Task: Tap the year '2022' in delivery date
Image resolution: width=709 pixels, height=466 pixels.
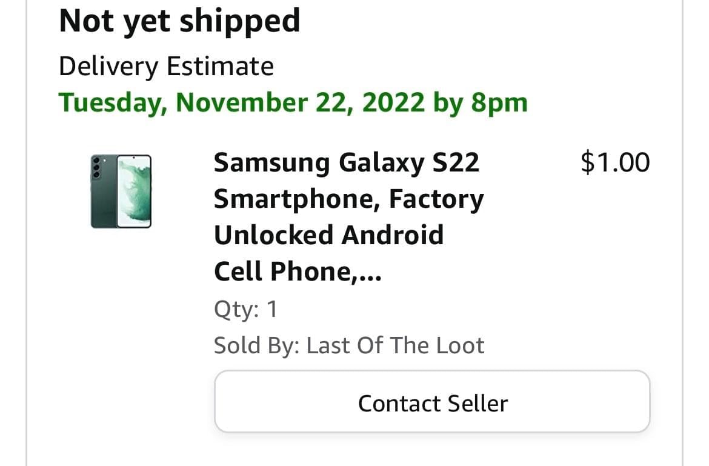Action: [393, 102]
